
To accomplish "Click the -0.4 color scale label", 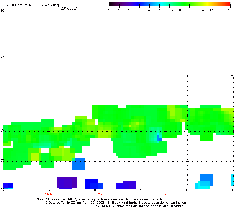I will click(x=201, y=10).
